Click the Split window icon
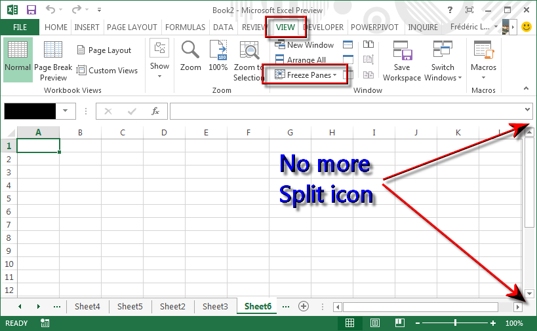 [x=348, y=44]
